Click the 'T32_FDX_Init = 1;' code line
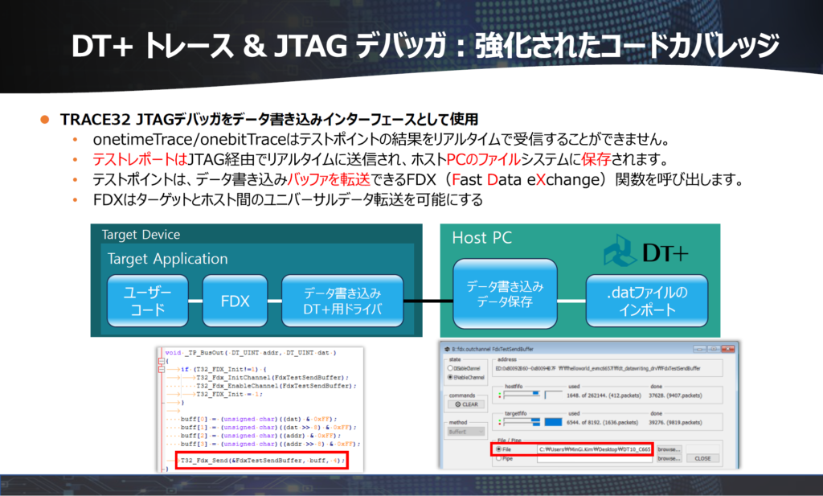 [229, 394]
